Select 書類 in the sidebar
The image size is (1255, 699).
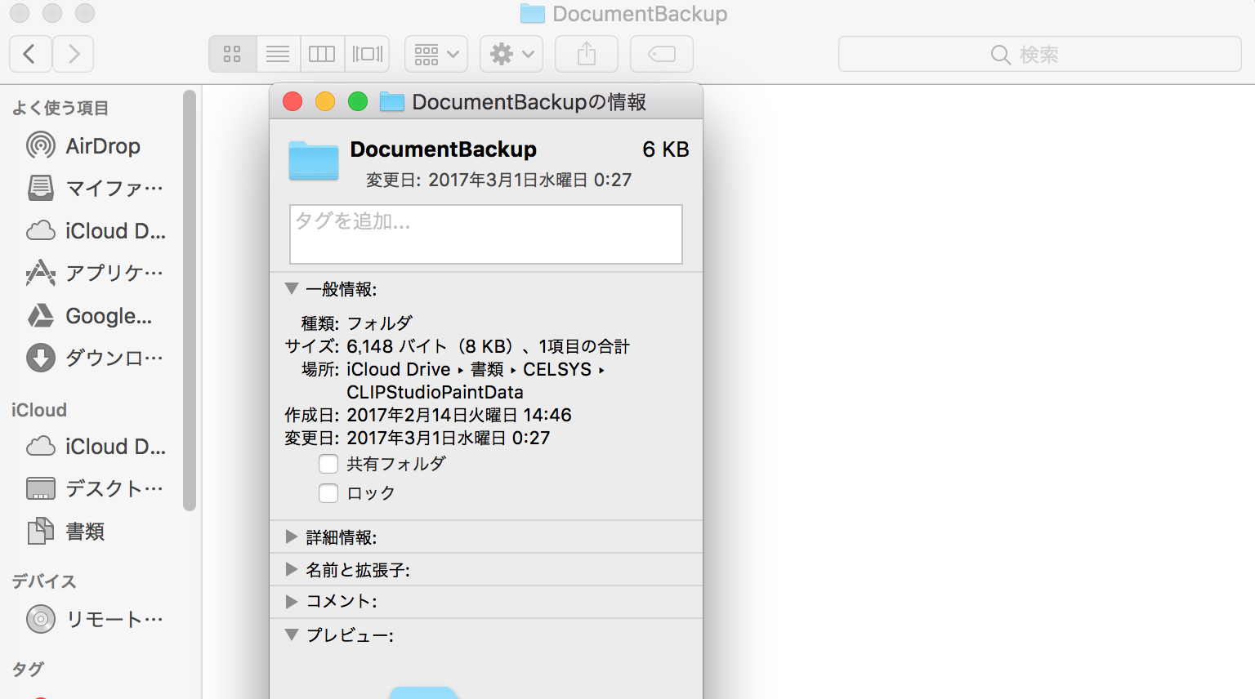coord(84,532)
